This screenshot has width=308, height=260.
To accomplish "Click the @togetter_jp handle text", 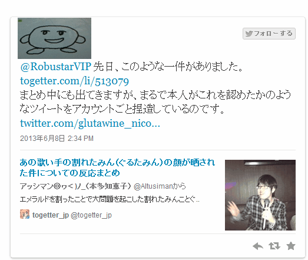I will [91, 215].
